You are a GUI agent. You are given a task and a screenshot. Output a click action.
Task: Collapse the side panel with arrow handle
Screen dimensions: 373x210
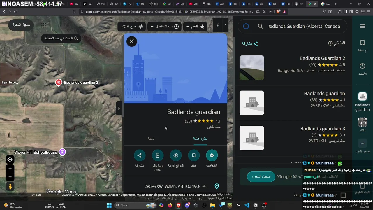click(119, 108)
